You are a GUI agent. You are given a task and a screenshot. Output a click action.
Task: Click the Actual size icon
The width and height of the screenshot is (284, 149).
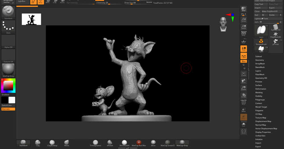pos(244,20)
